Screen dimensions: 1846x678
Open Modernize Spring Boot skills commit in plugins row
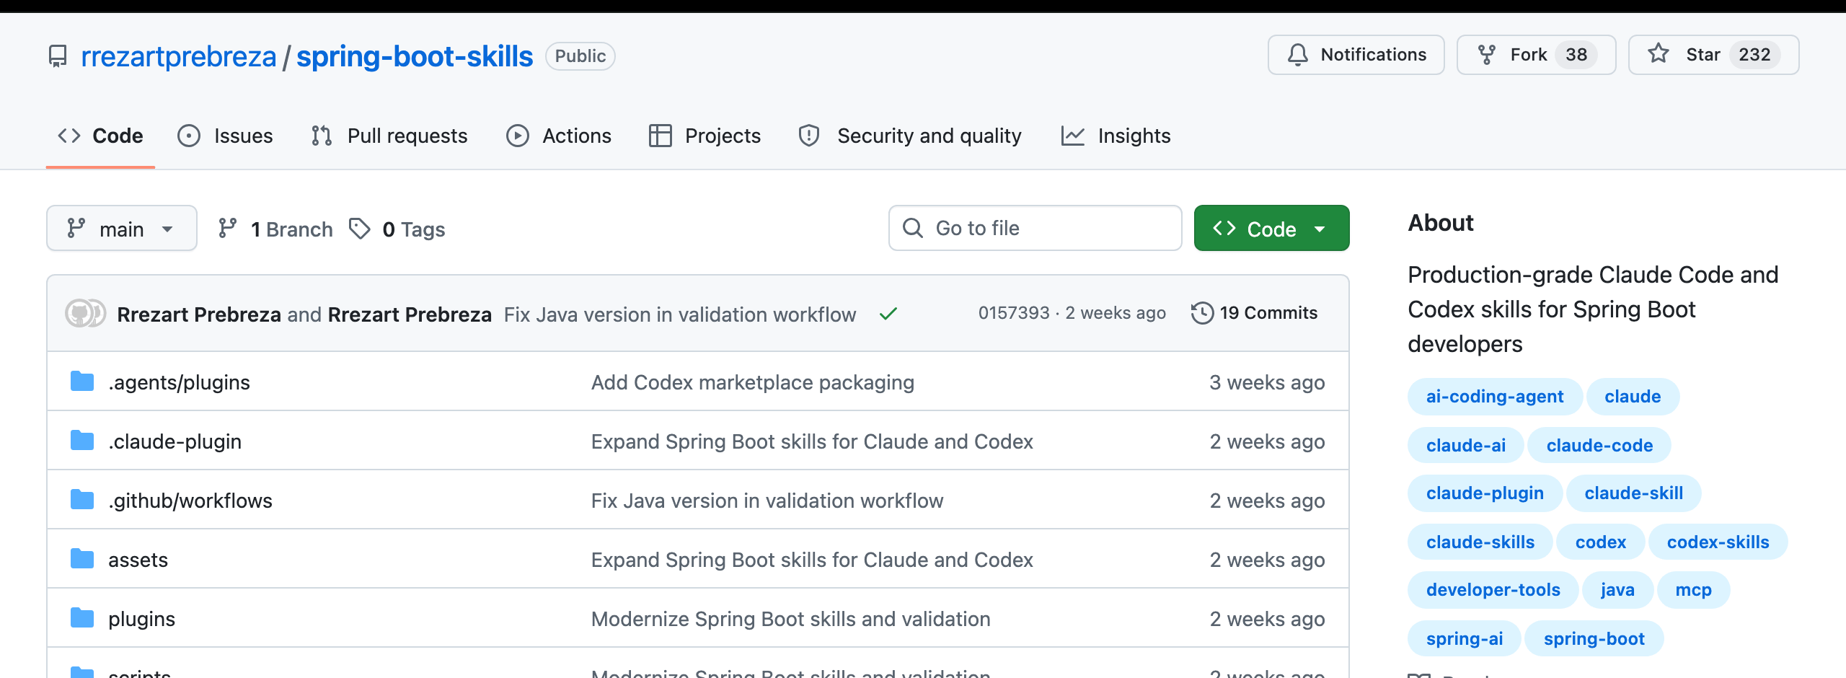click(x=791, y=619)
